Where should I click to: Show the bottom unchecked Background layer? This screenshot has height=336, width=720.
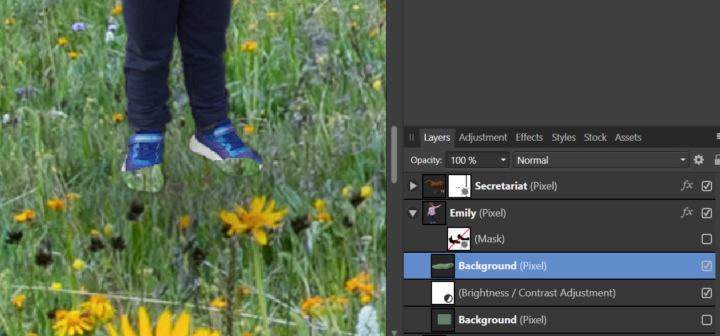[707, 320]
